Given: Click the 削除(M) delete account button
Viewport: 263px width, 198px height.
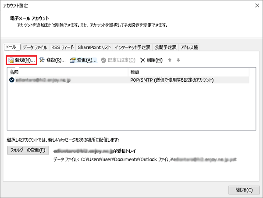Looking at the screenshot, I should pos(151,60).
